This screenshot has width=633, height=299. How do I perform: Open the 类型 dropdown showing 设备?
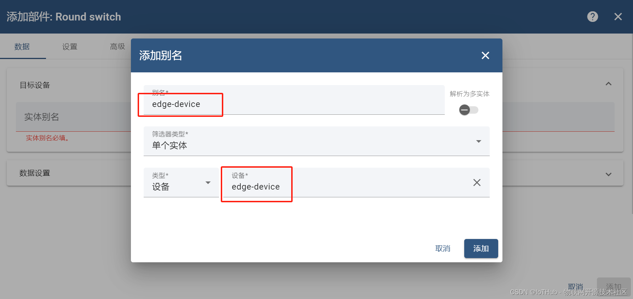point(181,183)
